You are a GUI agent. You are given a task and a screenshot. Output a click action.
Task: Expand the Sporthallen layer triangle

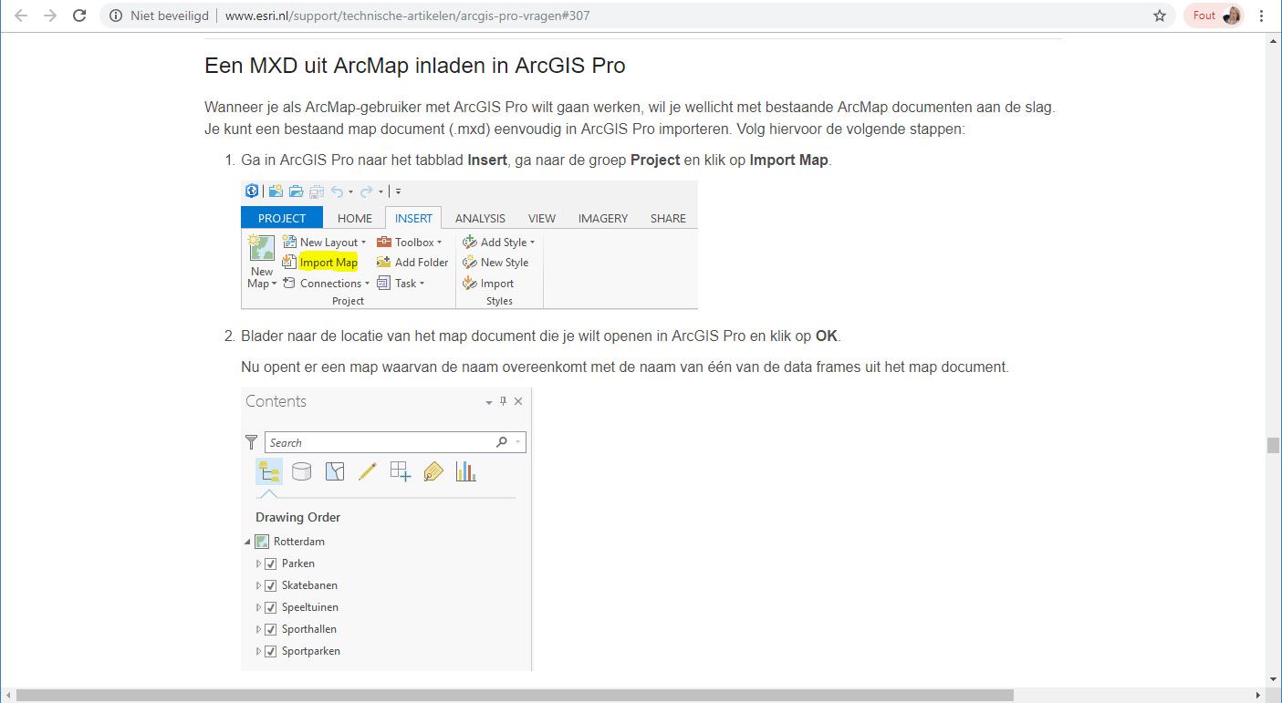(258, 629)
